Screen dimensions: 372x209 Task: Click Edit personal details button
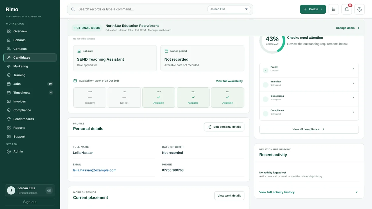pos(224,127)
